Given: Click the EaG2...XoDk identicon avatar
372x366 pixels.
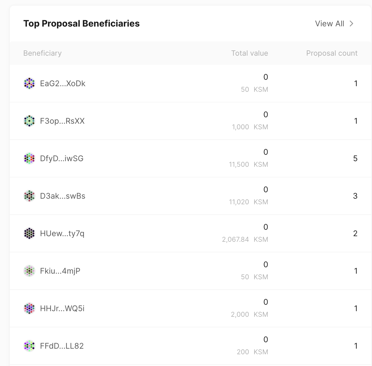Looking at the screenshot, I should (29, 83).
